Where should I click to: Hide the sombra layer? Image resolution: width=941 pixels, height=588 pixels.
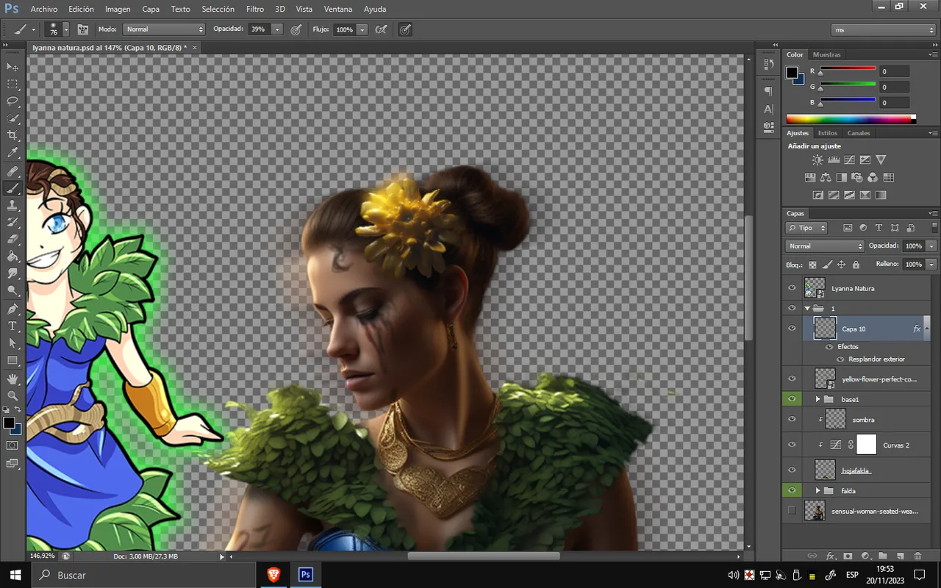792,419
